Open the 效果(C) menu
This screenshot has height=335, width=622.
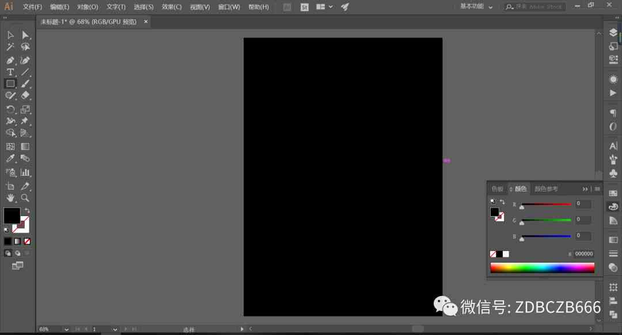coord(172,7)
